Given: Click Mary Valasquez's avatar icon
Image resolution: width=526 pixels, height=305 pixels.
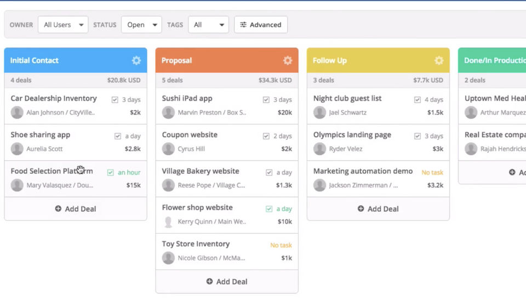Looking at the screenshot, I should tap(17, 185).
